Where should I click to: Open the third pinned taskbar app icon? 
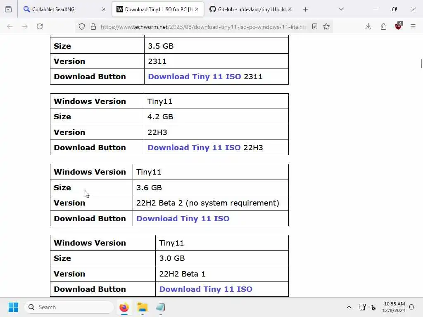click(161, 307)
